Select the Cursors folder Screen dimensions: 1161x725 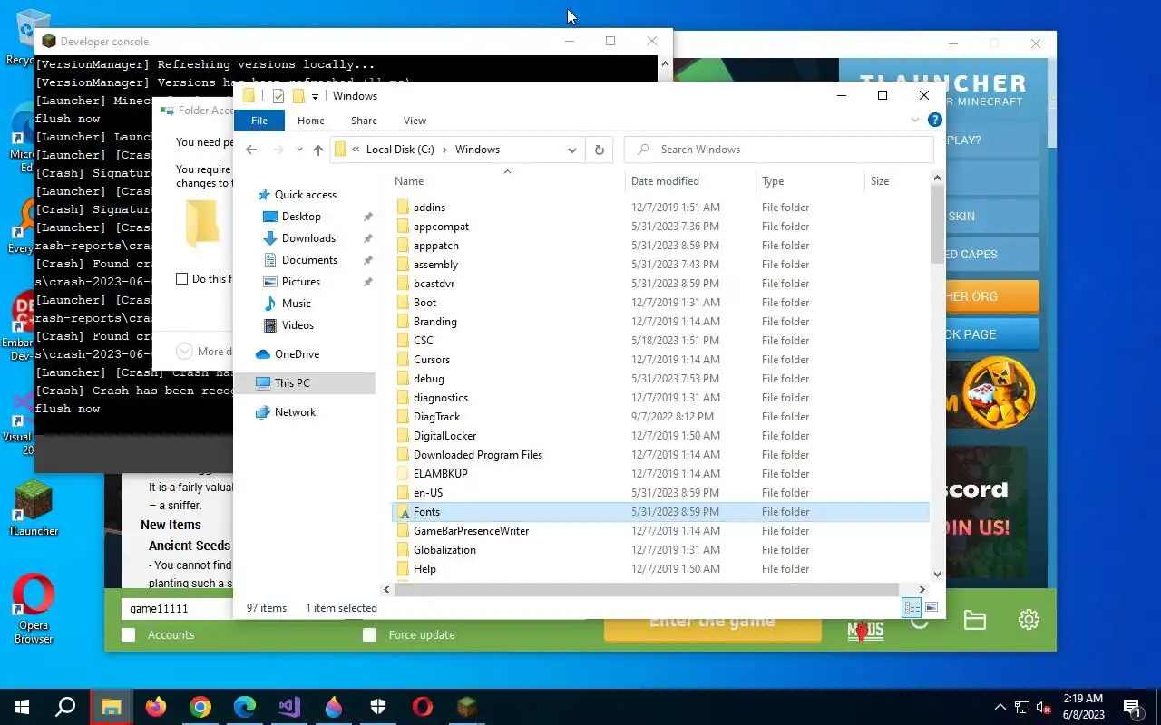432,360
